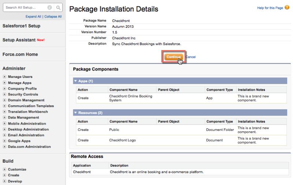The width and height of the screenshot is (293, 185).
Task: Select the Public component name cell
Action: point(114,130)
